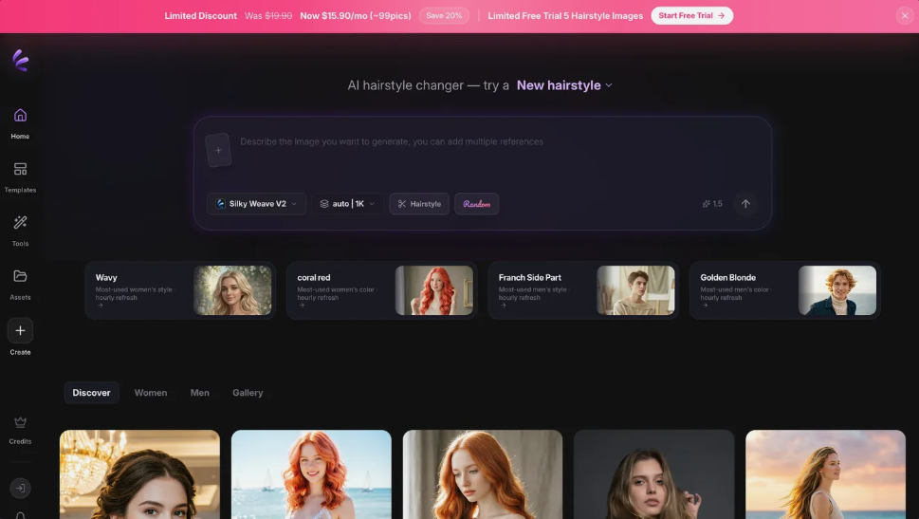Open gallery image of redhead looking down
The height and width of the screenshot is (519, 919).
tap(483, 474)
